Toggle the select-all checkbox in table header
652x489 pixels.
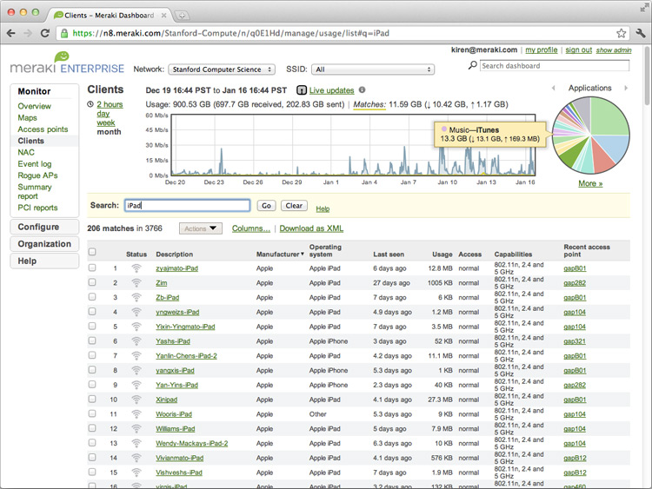(x=92, y=251)
